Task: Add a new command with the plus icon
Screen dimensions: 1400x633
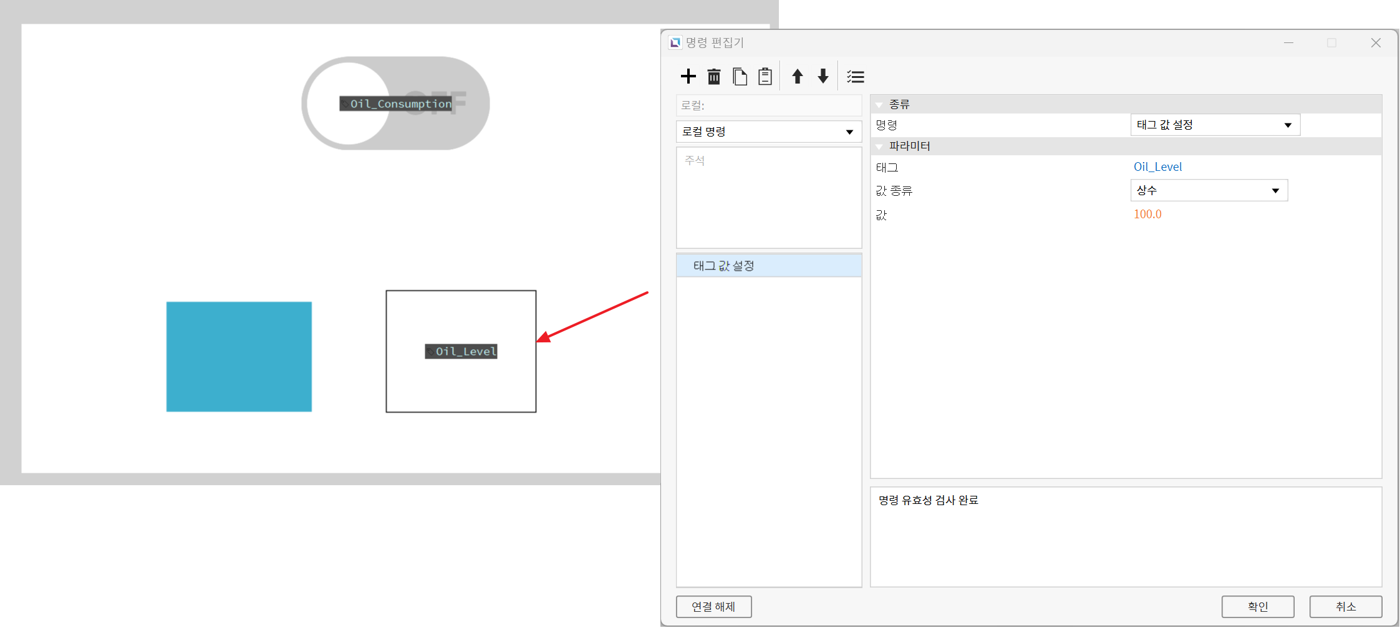Action: click(688, 77)
